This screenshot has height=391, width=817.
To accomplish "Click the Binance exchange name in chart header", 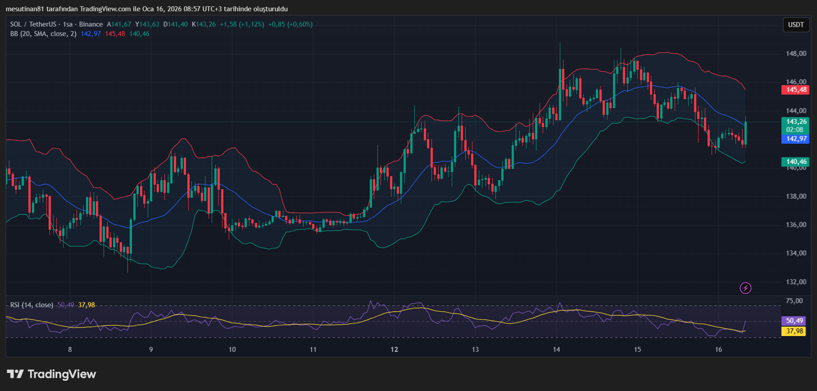I will [x=91, y=24].
